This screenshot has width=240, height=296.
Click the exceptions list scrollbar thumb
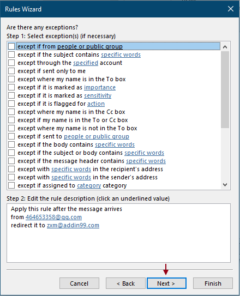tap(225, 89)
